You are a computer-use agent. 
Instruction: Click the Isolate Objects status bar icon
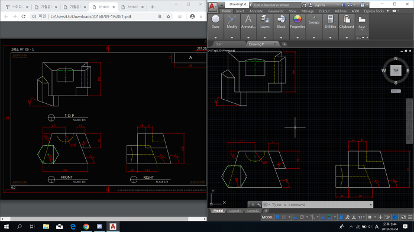[x=387, y=217]
